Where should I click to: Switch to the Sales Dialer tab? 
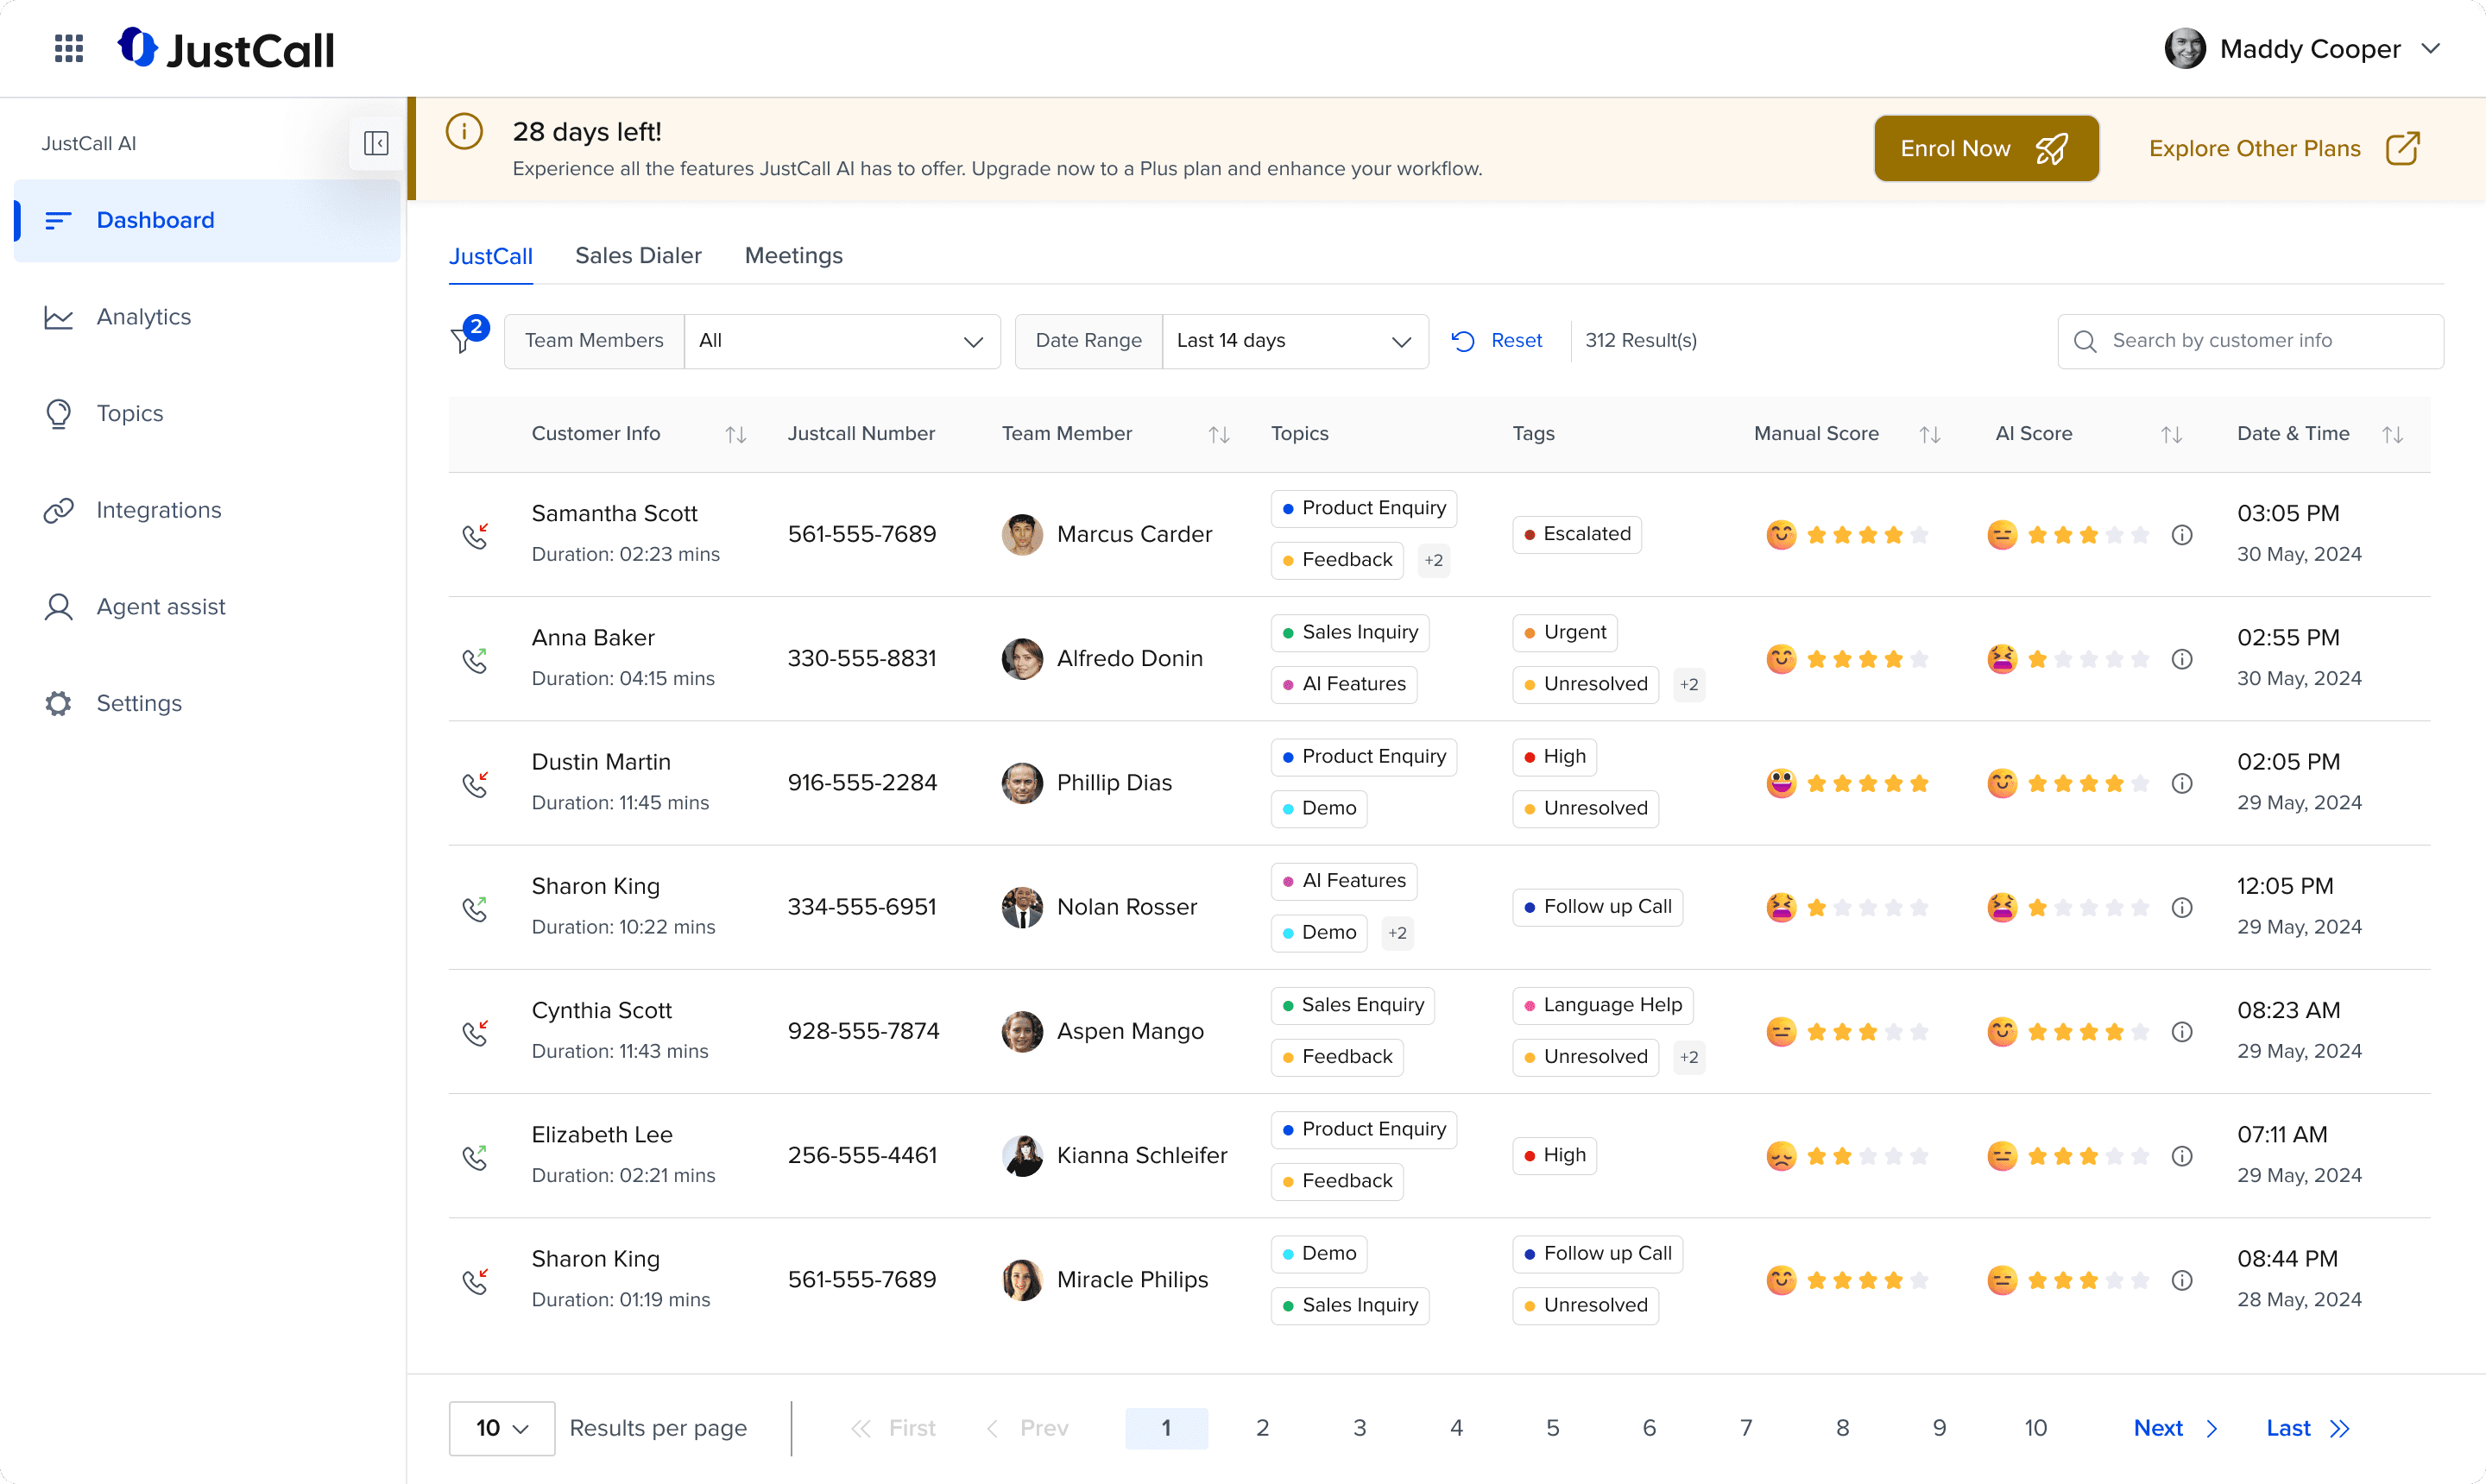[x=638, y=256]
